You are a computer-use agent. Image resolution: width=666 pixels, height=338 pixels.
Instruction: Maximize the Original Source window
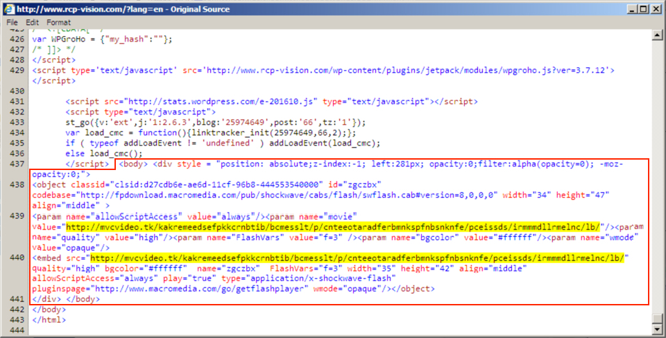[x=638, y=9]
